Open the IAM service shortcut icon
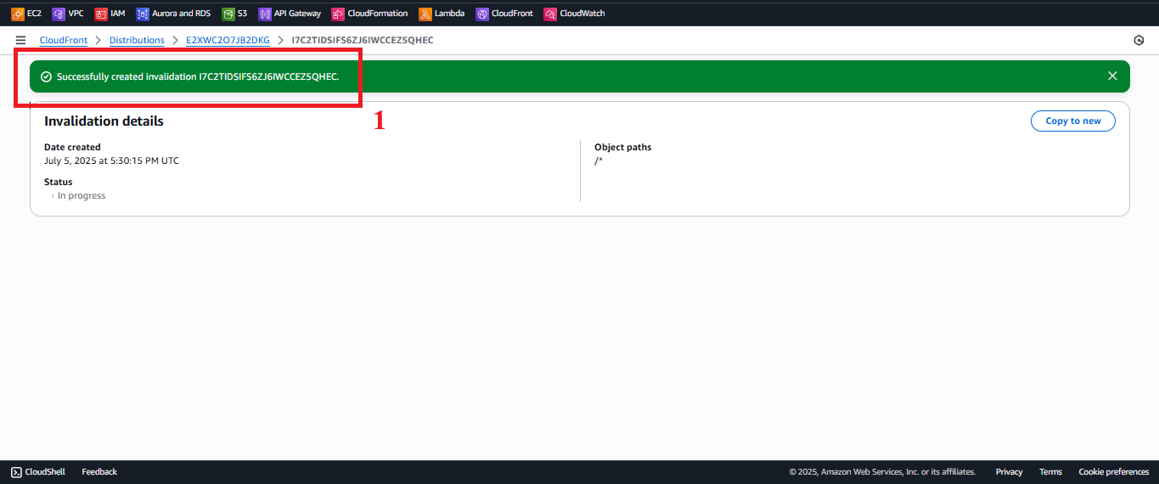The width and height of the screenshot is (1159, 484). [x=100, y=14]
